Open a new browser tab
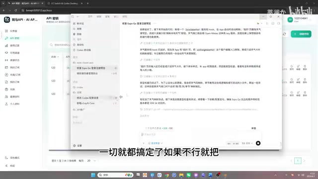The height and width of the screenshot is (179, 318). tap(87, 3)
